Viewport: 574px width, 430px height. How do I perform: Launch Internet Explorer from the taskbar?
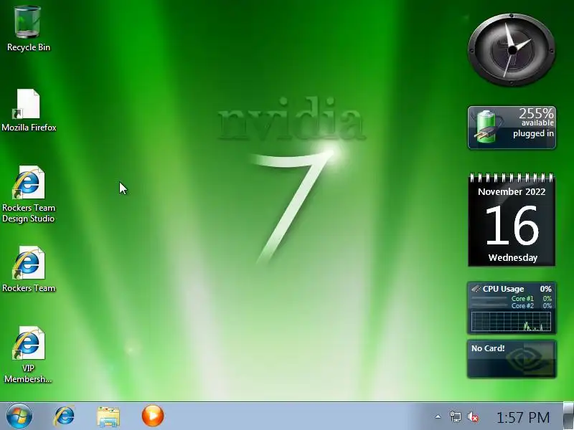pyautogui.click(x=64, y=416)
